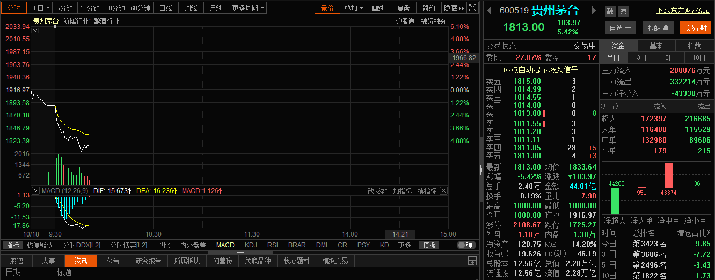Click the 融 margin trading badge
Viewport: 715px width, 280px height.
pyautogui.click(x=610, y=11)
